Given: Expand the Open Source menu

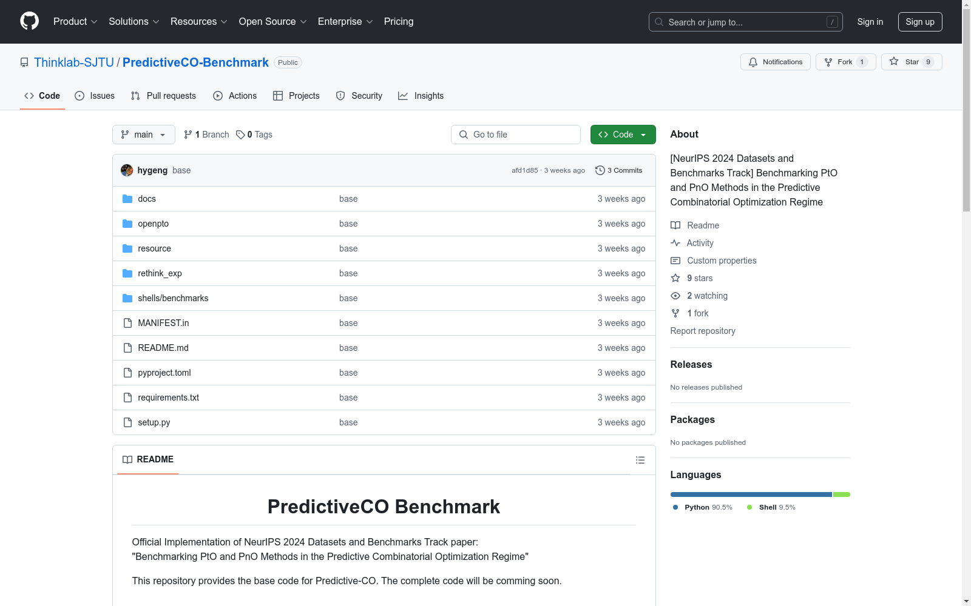Looking at the screenshot, I should 273,21.
